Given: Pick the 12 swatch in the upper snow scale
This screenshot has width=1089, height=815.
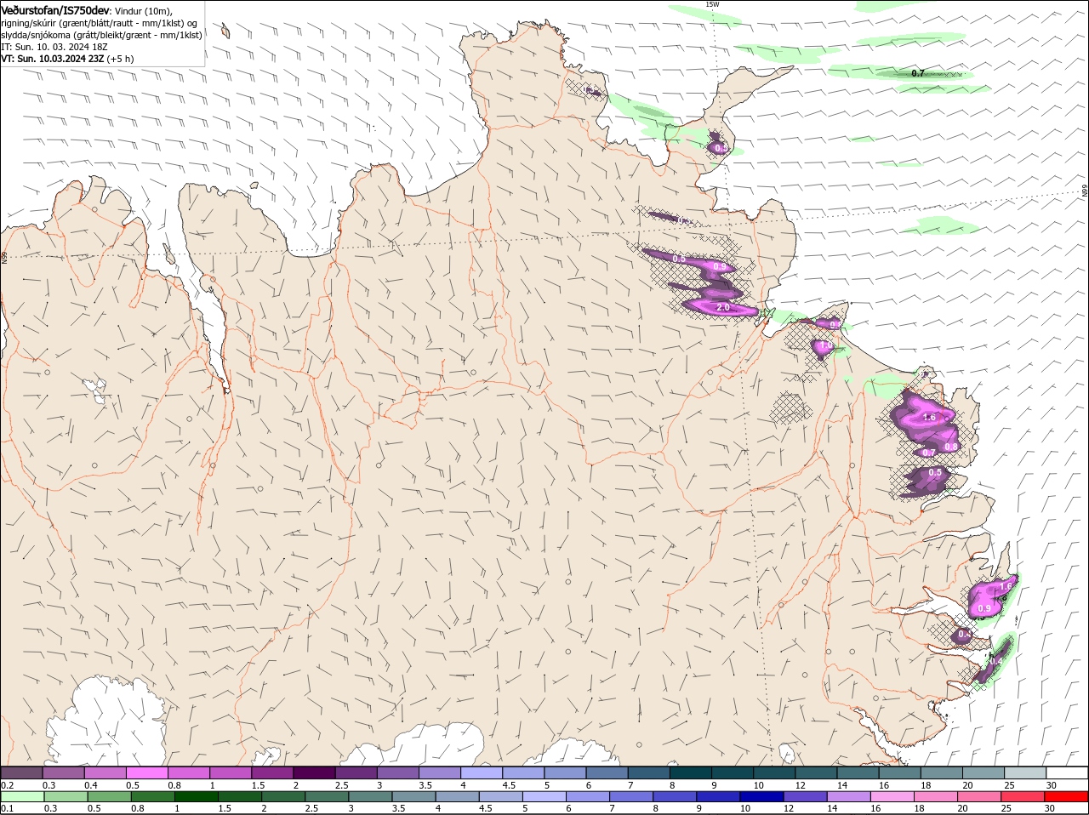Looking at the screenshot, I should tap(817, 772).
